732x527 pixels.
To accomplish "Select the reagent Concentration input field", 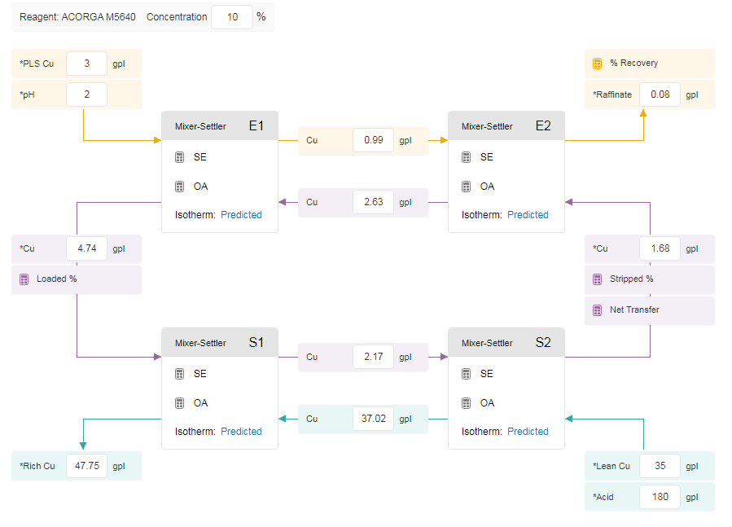I will click(232, 17).
